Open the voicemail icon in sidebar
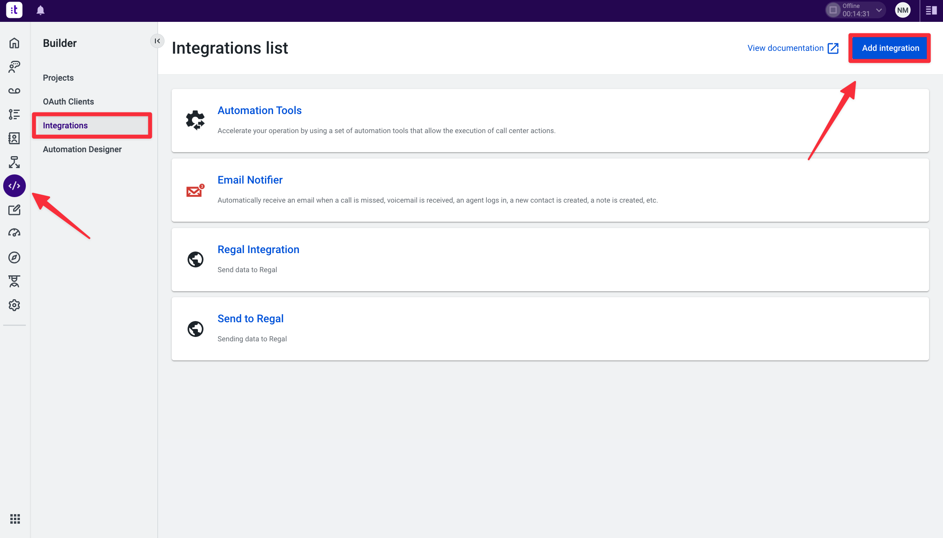Viewport: 943px width, 538px height. tap(14, 91)
